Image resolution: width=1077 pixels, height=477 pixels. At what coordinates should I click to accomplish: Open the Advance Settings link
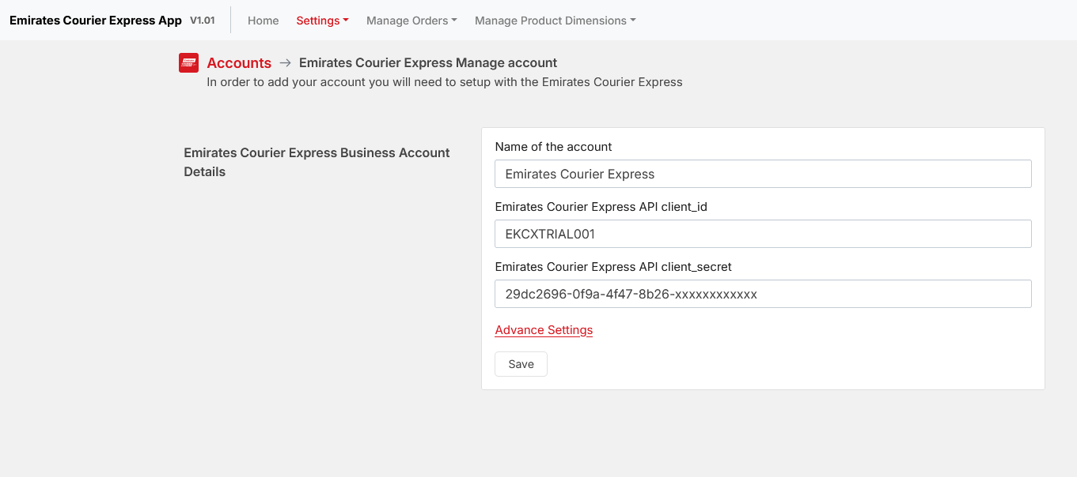click(x=544, y=330)
